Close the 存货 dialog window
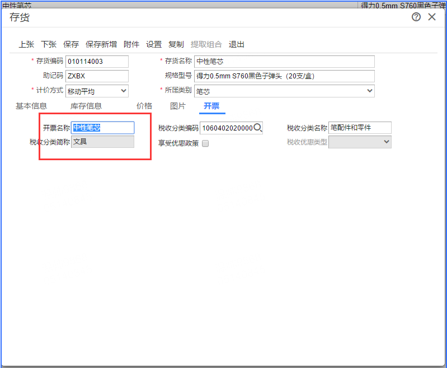 (432, 17)
